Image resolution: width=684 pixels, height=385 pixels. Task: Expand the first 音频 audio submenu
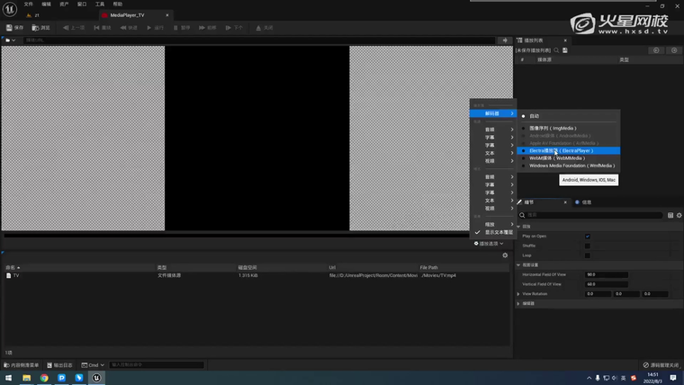(x=493, y=130)
